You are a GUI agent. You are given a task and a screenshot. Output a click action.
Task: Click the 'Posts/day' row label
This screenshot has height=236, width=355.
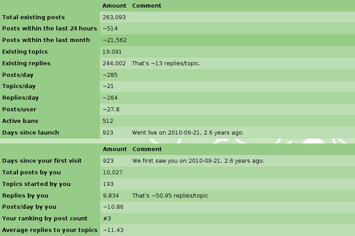tap(17, 75)
